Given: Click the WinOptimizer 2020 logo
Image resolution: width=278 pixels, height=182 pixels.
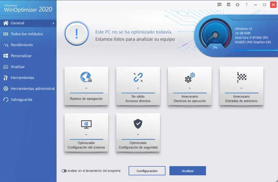Looking at the screenshot, I should pos(28,8).
